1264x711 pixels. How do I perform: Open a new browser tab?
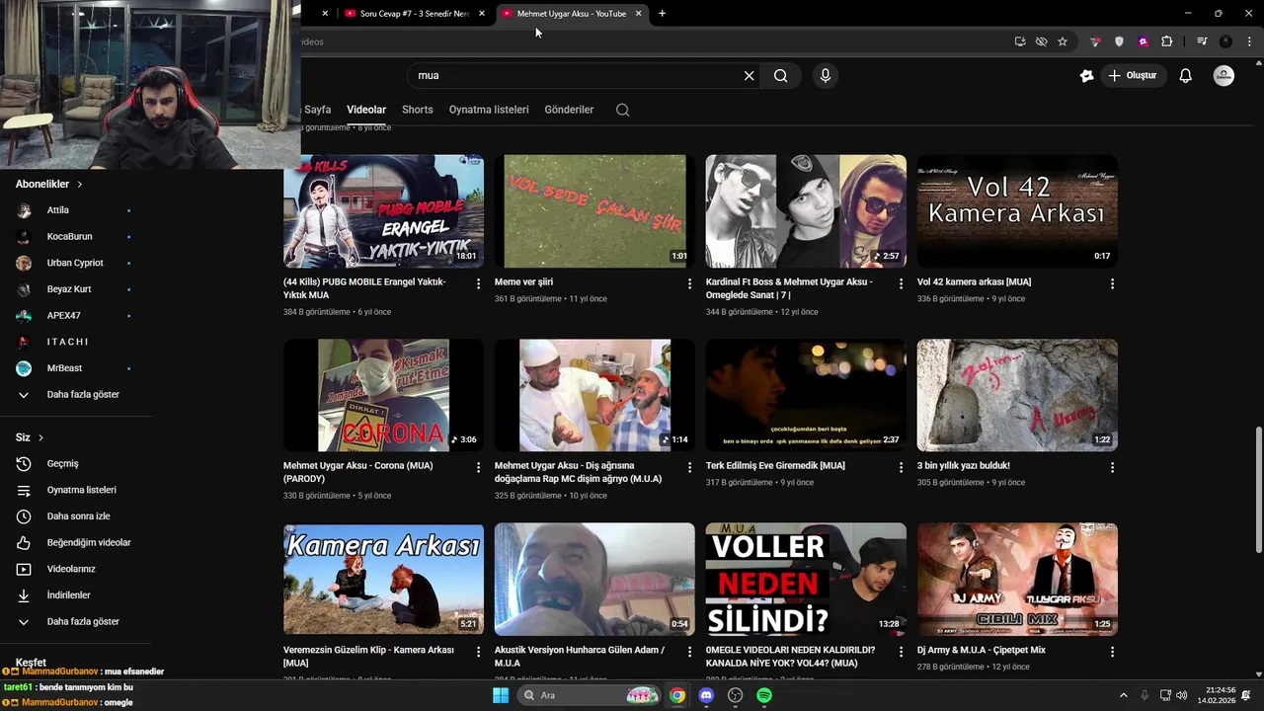[x=662, y=14]
